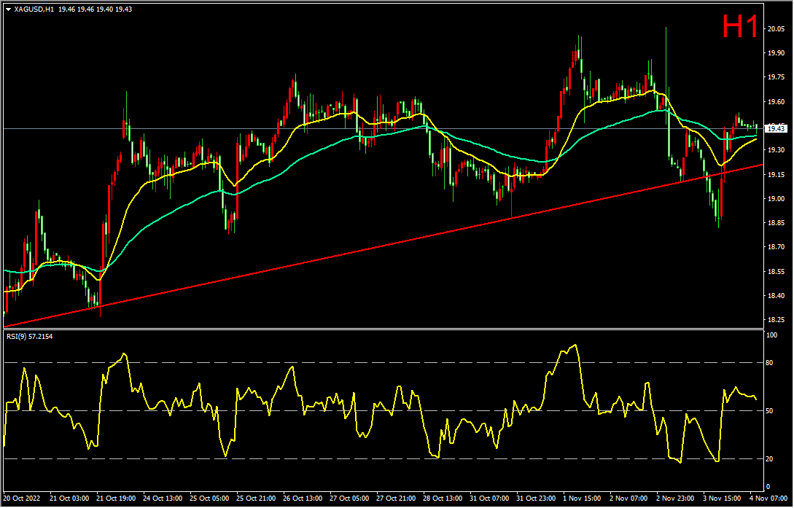Click the 31 Oct 23:00 time label
The width and height of the screenshot is (794, 508).
pyautogui.click(x=536, y=499)
